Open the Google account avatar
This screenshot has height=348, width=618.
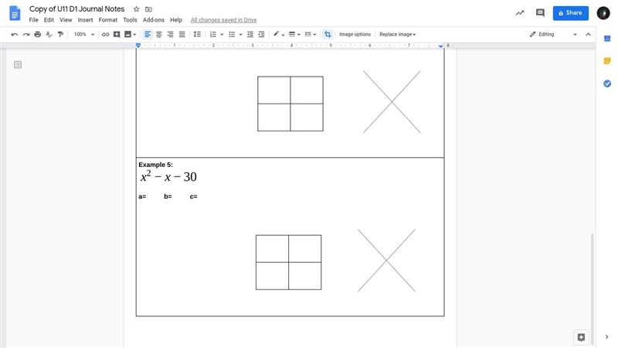pyautogui.click(x=603, y=13)
